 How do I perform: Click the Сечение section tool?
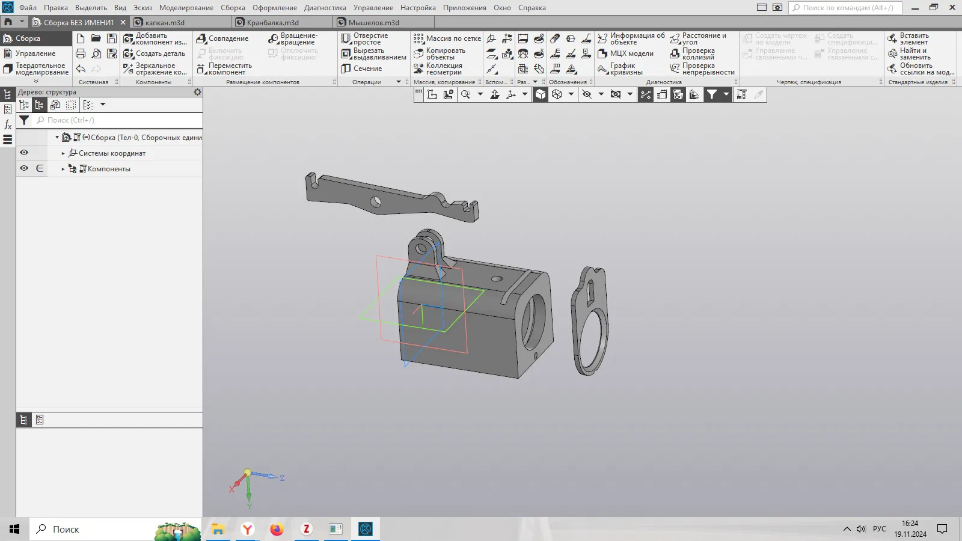[361, 69]
